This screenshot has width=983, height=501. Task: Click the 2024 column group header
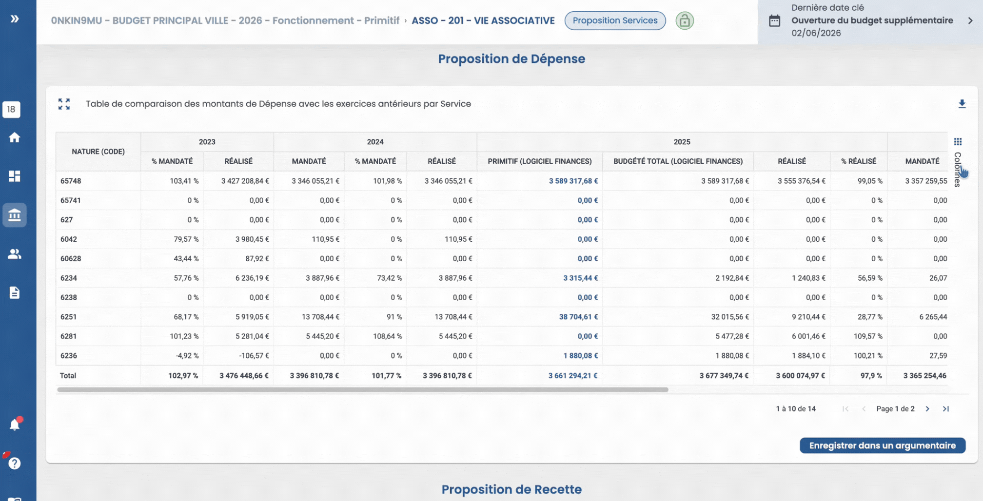point(375,142)
